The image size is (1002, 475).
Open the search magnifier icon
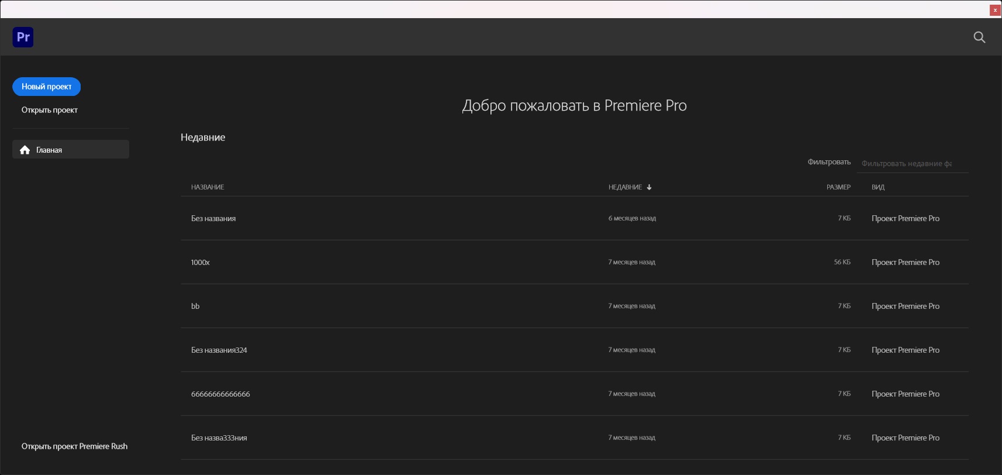[979, 37]
